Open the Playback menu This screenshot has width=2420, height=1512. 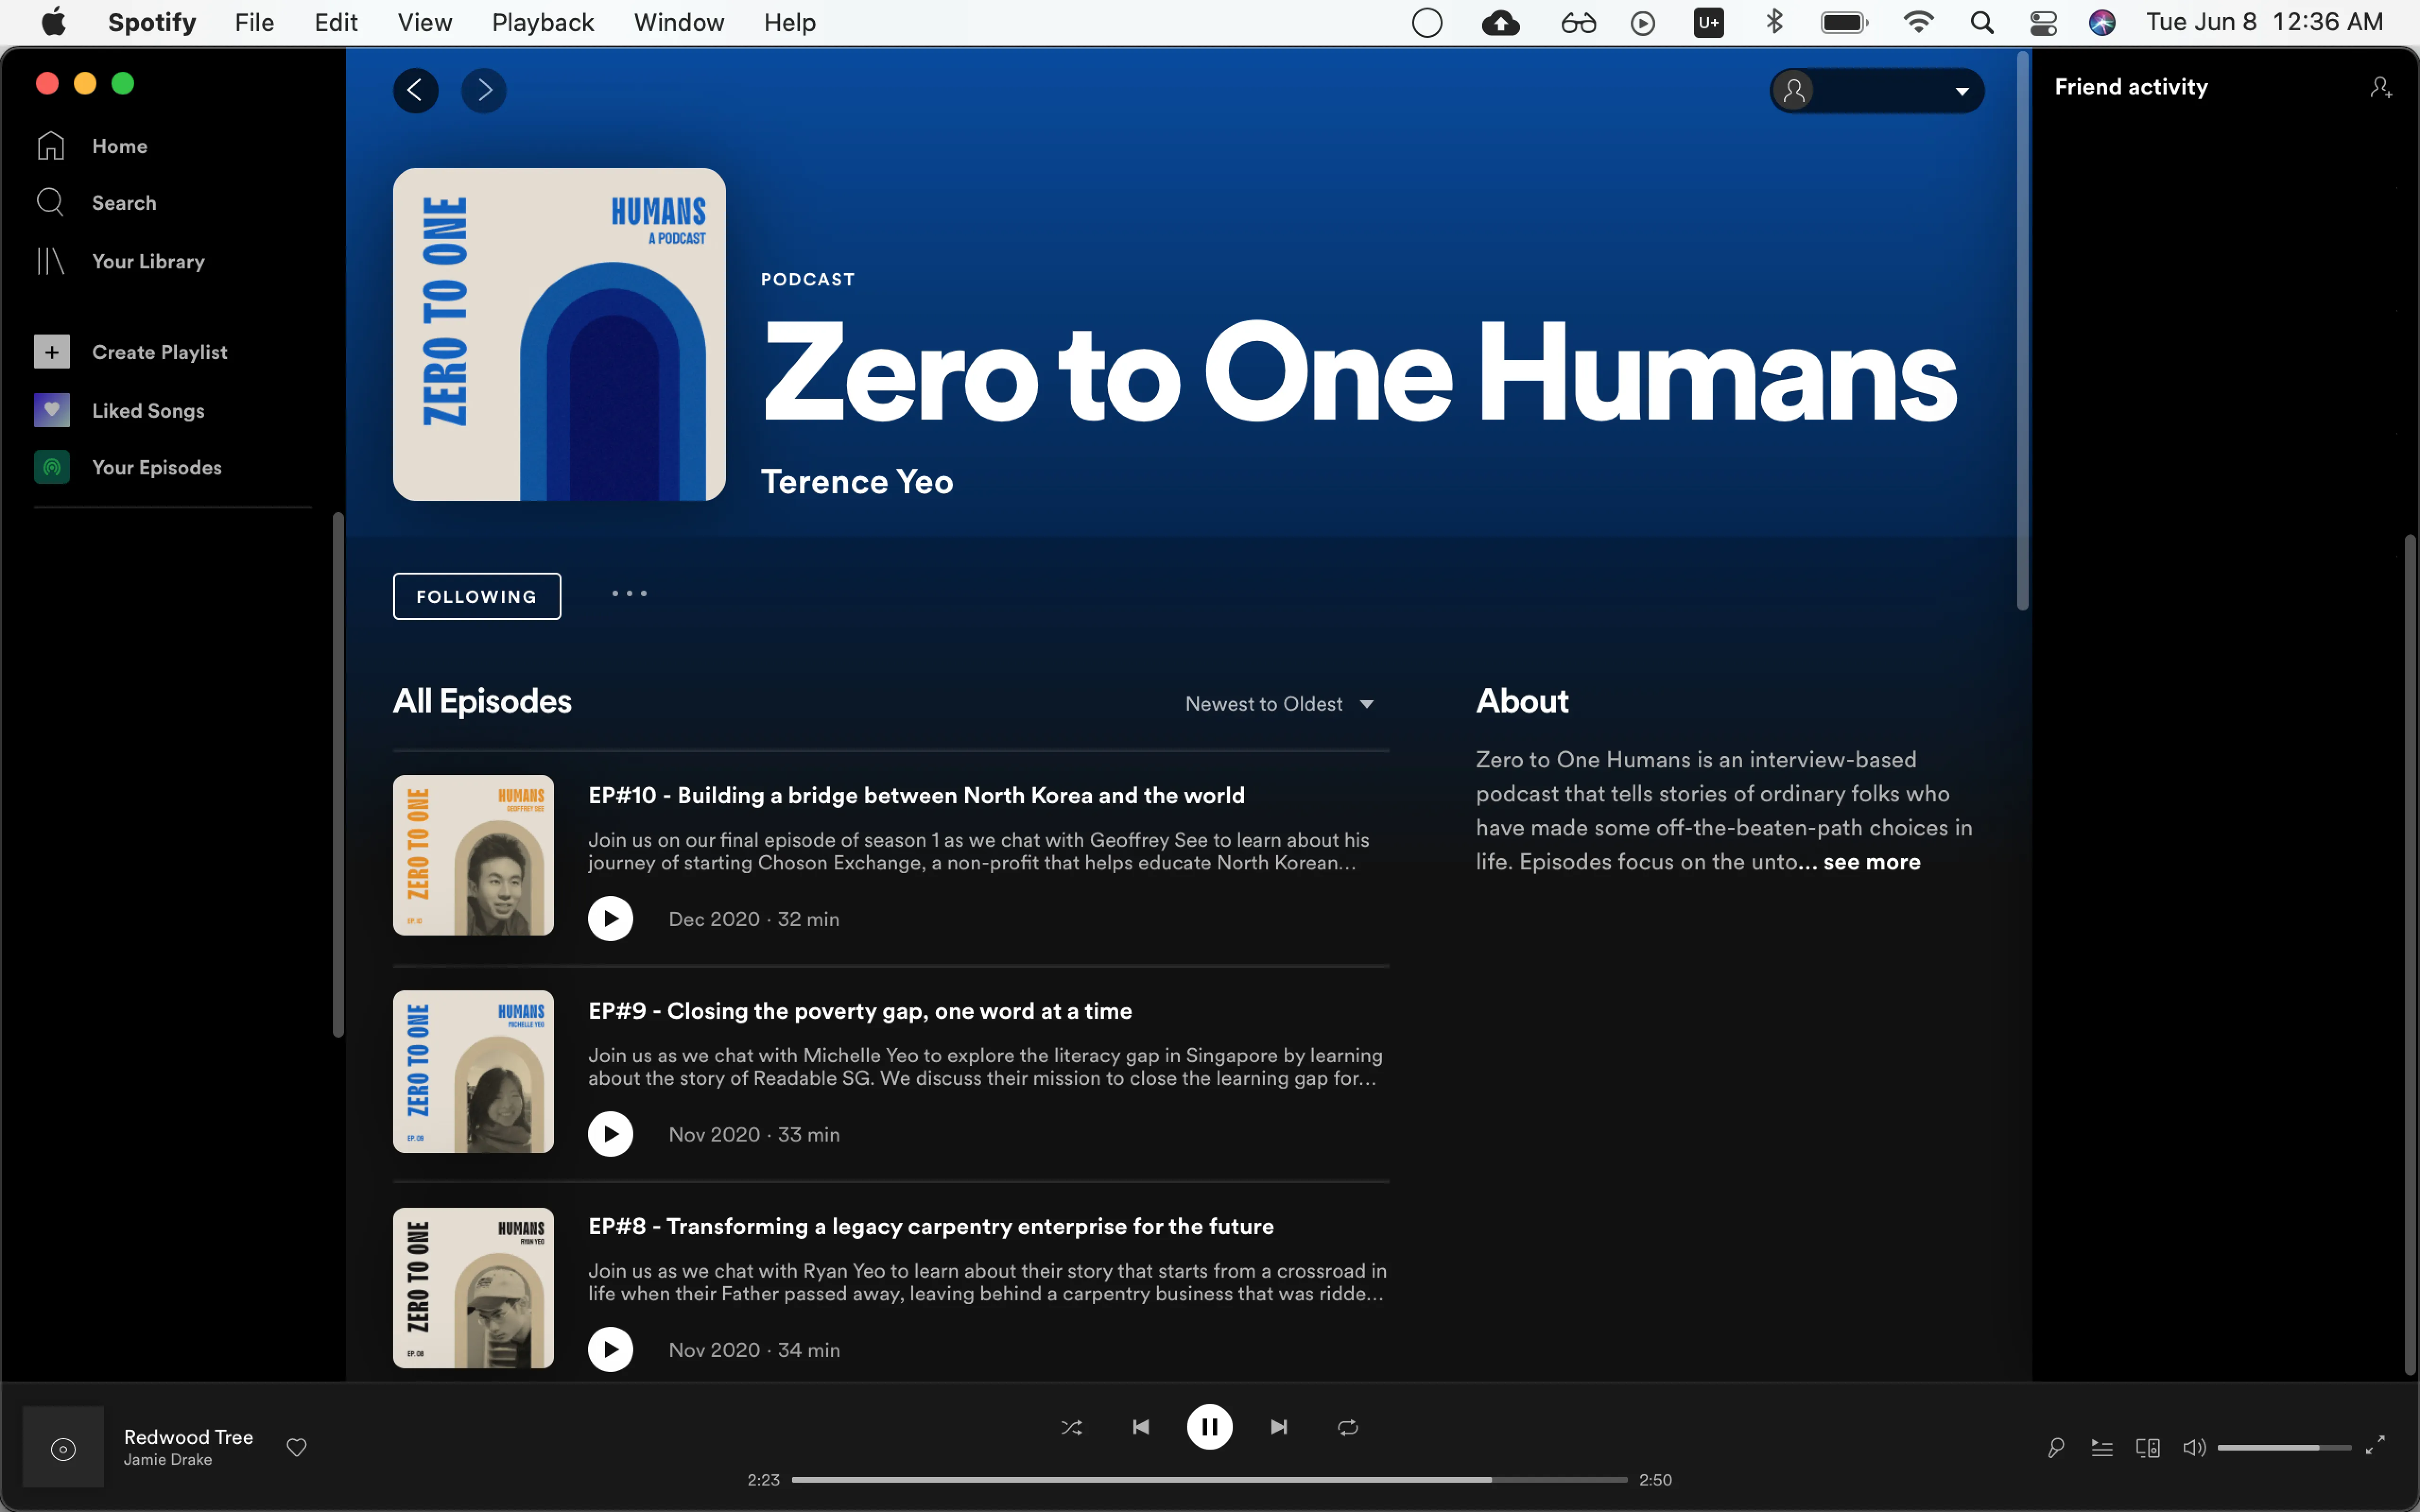[x=543, y=22]
